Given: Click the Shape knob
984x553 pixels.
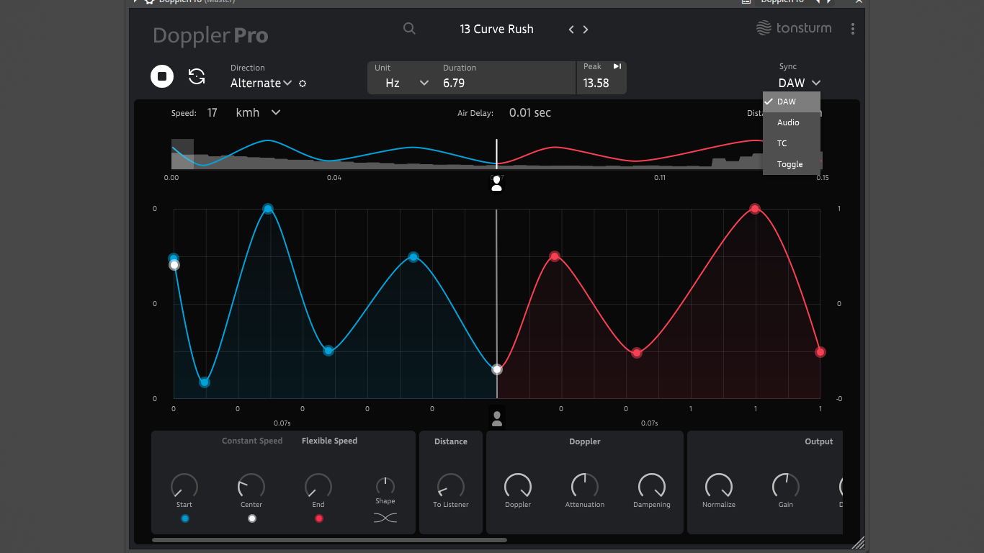Looking at the screenshot, I should pyautogui.click(x=385, y=485).
